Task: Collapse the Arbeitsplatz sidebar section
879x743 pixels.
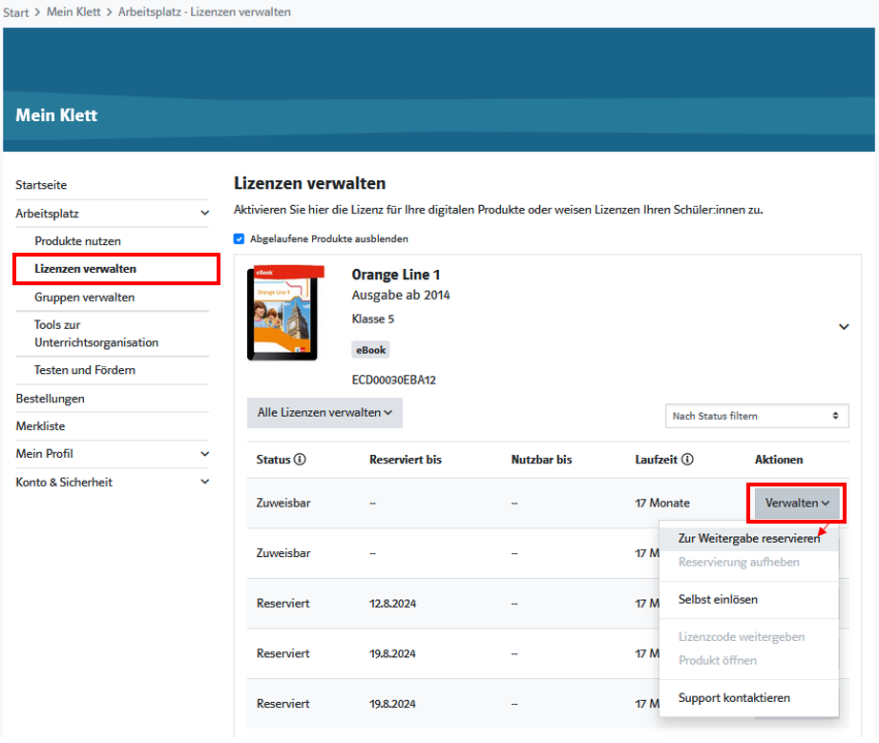Action: [204, 214]
